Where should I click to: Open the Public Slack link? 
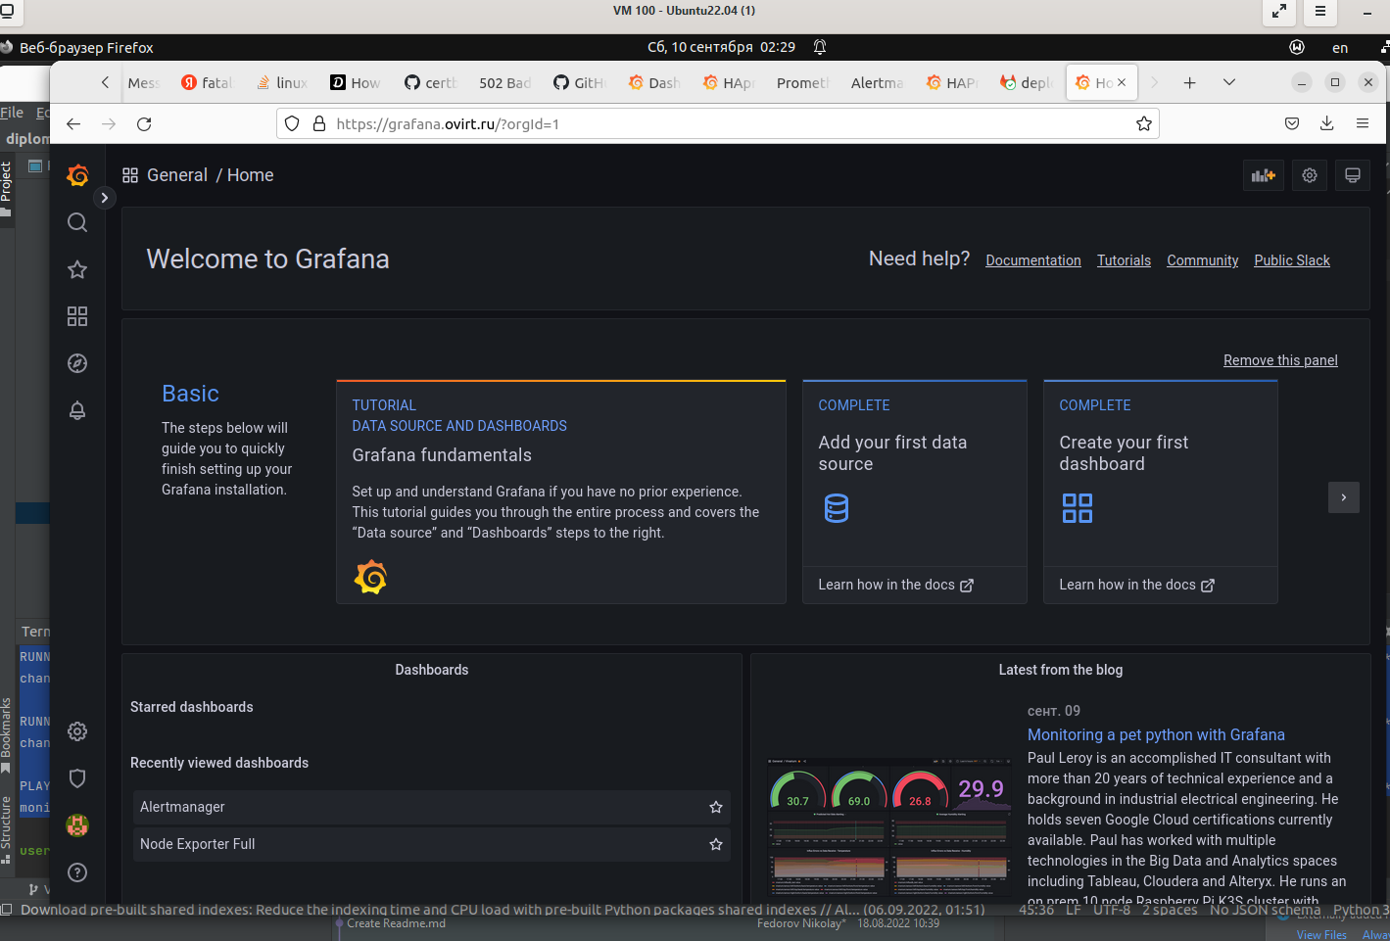pos(1292,260)
